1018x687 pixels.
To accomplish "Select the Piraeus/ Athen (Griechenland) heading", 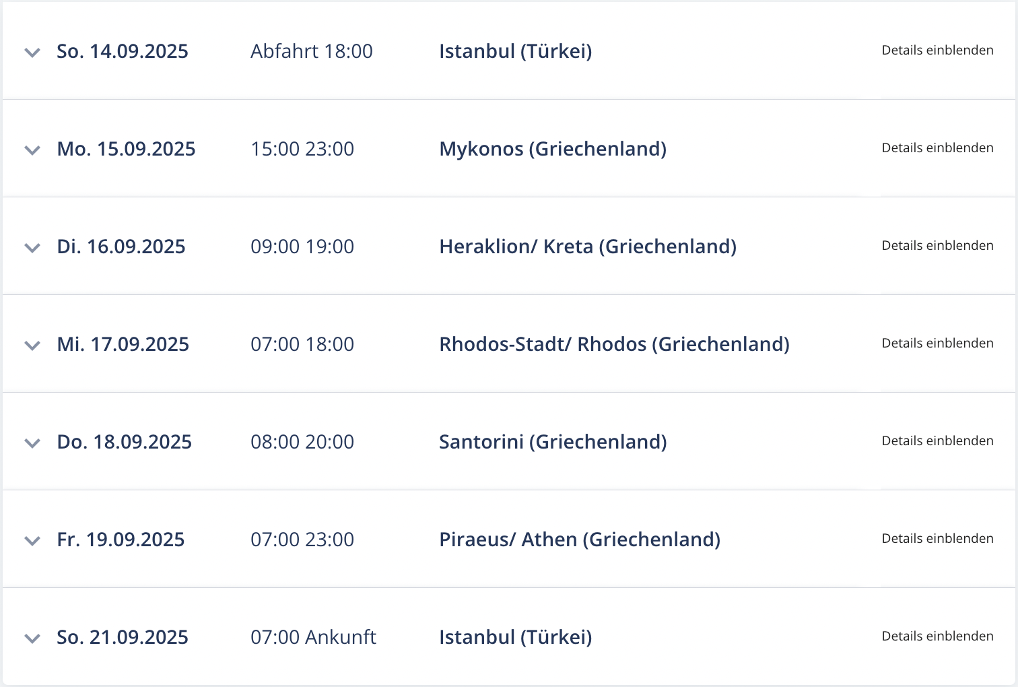I will [x=580, y=539].
